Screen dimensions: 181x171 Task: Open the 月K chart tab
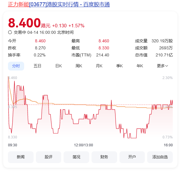click(99, 66)
